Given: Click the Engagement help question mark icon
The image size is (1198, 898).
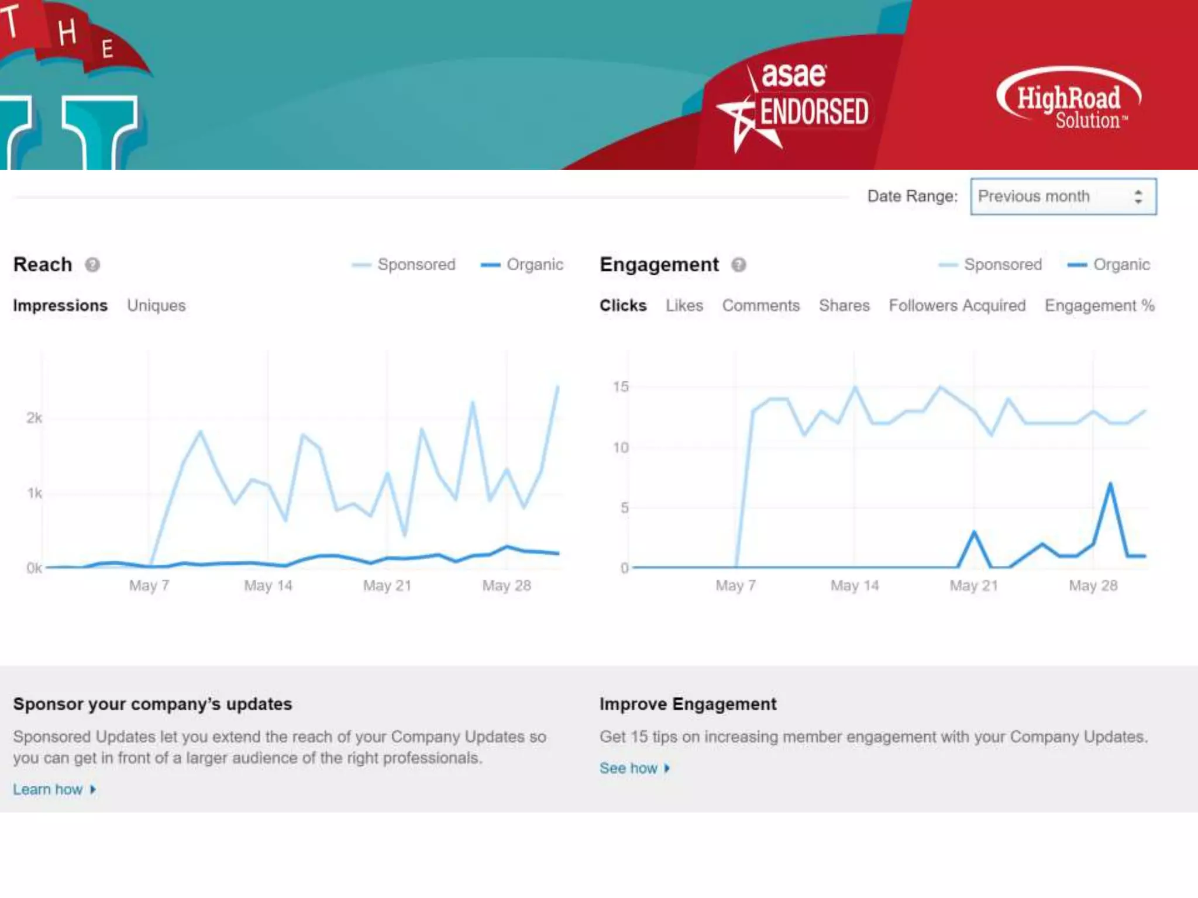Looking at the screenshot, I should [739, 265].
